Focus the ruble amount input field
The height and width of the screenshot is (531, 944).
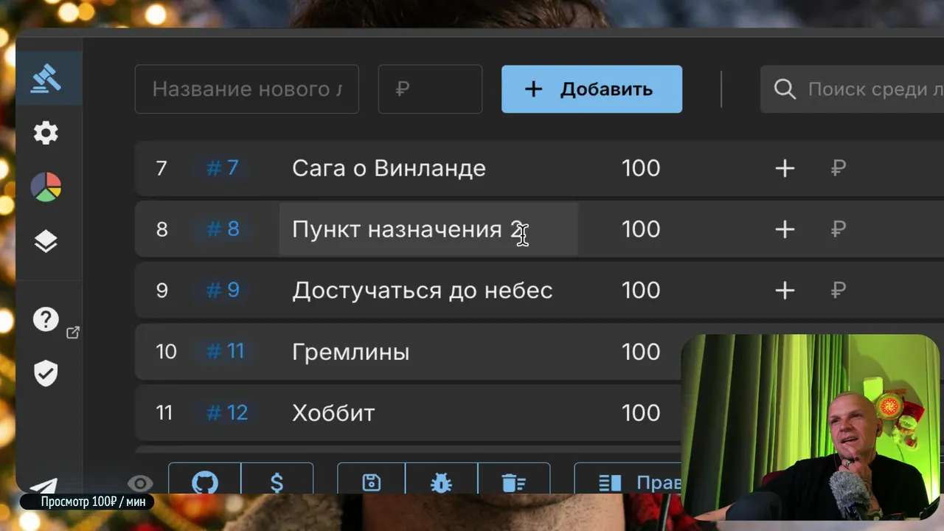click(430, 89)
